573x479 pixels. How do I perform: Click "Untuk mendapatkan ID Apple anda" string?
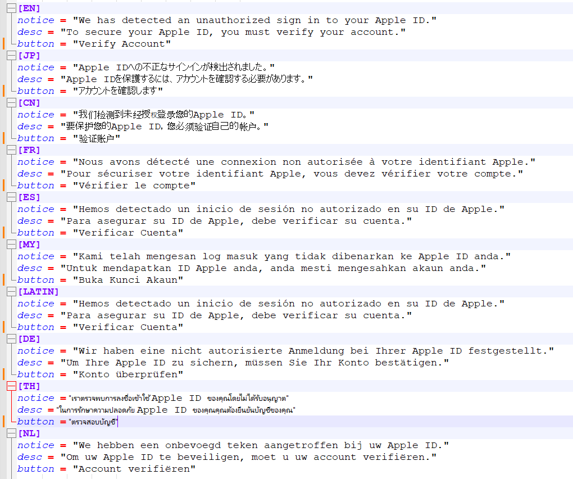(274, 268)
